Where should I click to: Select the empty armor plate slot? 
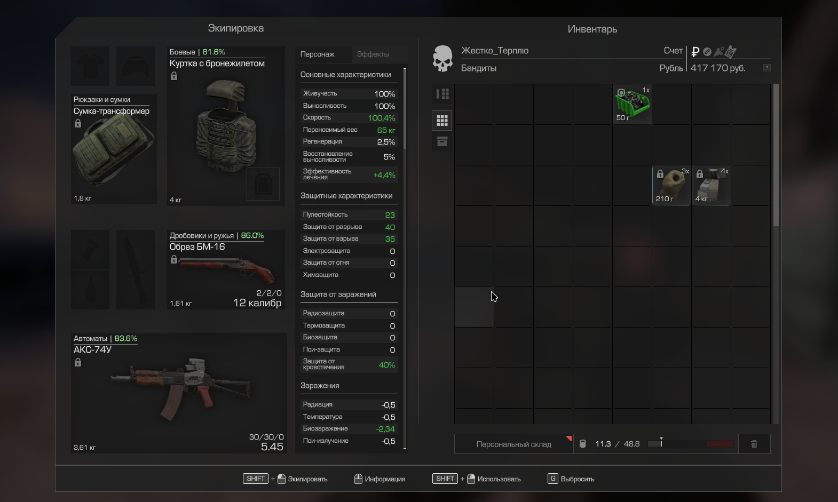pyautogui.click(x=263, y=184)
